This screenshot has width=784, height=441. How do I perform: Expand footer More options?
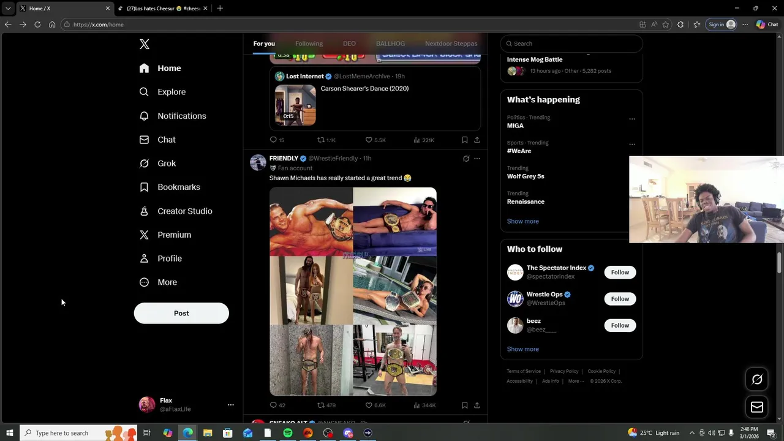point(575,381)
